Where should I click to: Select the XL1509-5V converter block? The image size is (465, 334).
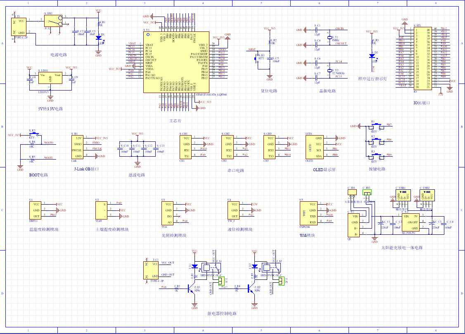coord(411,222)
